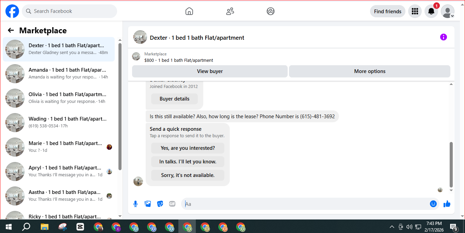Send 'In talks. I'll let you know.'

tap(188, 162)
